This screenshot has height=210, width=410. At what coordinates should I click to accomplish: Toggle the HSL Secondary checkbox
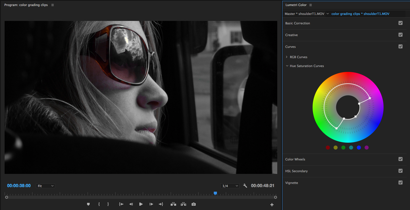(x=401, y=171)
